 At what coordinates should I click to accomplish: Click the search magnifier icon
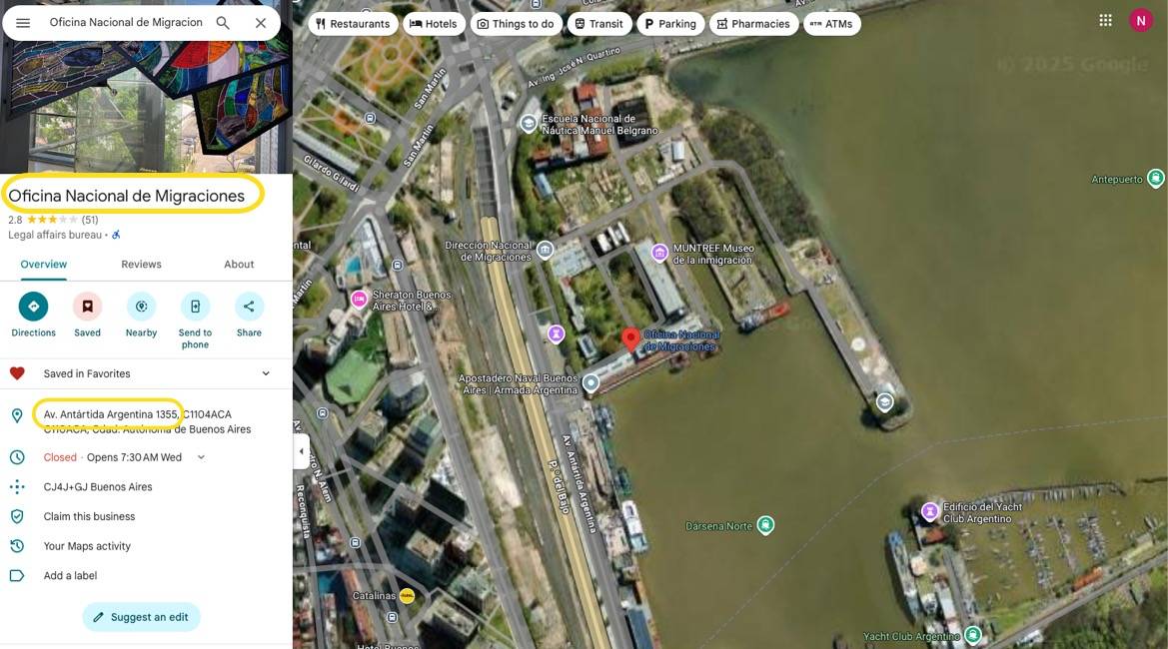(223, 23)
